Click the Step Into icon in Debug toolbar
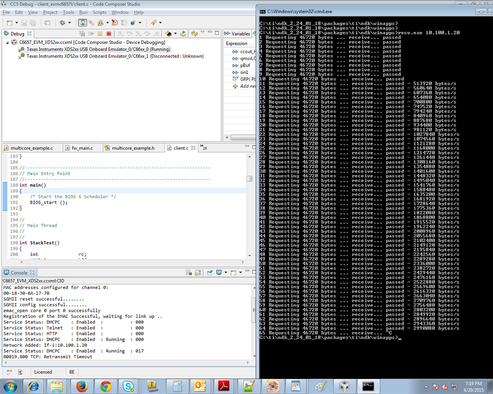 [120, 34]
